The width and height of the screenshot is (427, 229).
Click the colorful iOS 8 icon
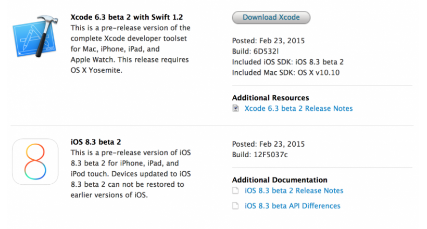click(x=36, y=161)
